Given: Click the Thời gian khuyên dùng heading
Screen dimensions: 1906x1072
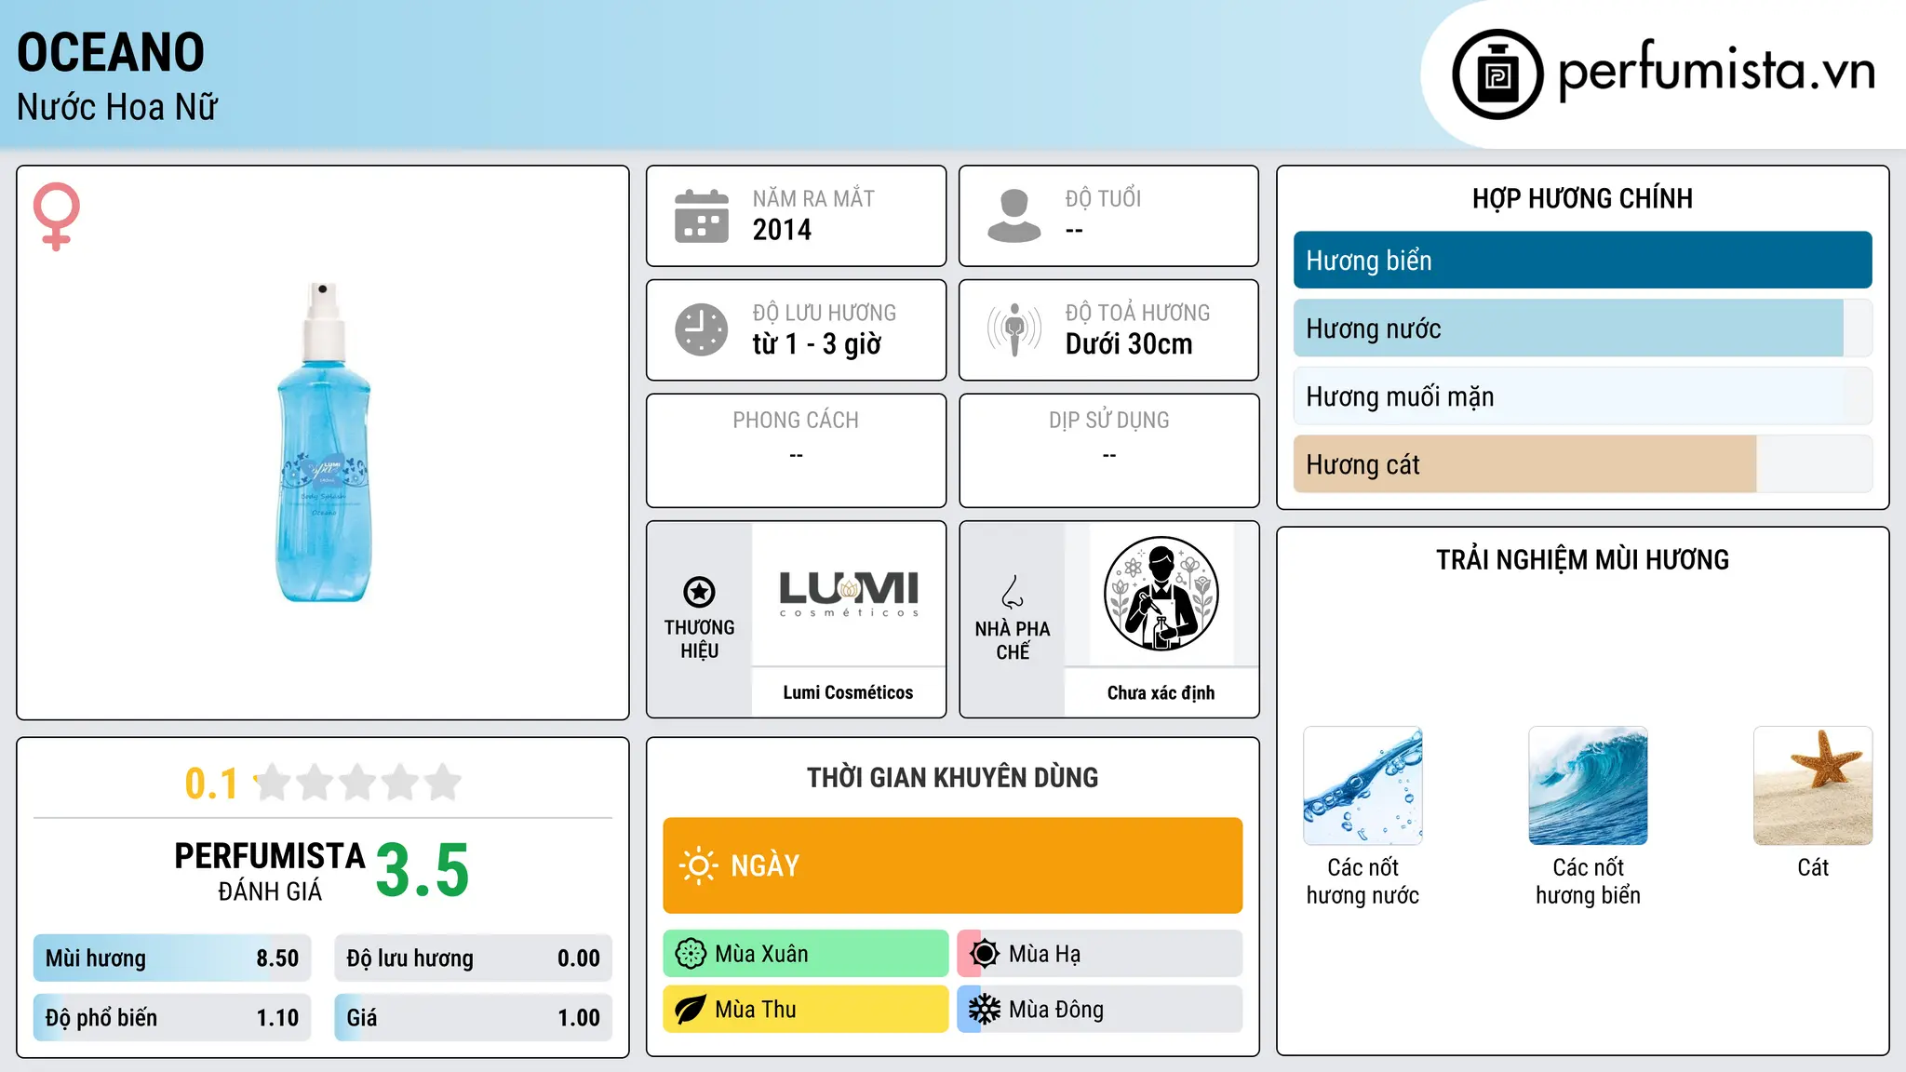Looking at the screenshot, I should (953, 777).
